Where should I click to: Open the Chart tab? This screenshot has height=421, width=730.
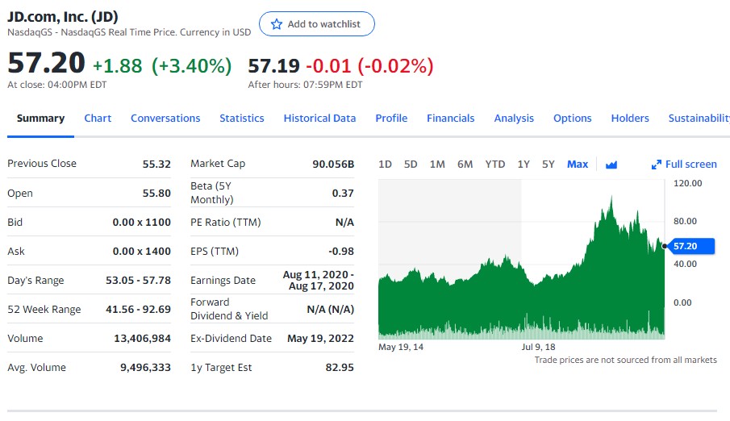[98, 119]
